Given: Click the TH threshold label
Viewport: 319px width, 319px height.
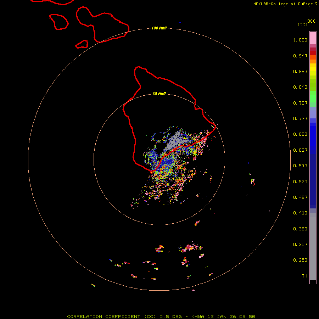Looking at the screenshot, I should (304, 276).
